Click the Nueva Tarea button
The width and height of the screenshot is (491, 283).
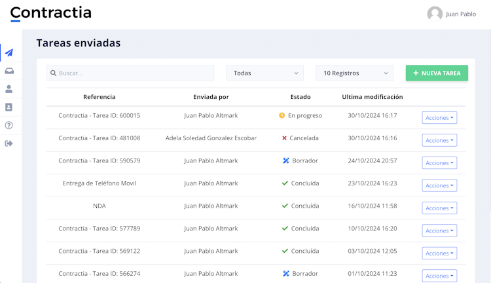[x=437, y=73]
